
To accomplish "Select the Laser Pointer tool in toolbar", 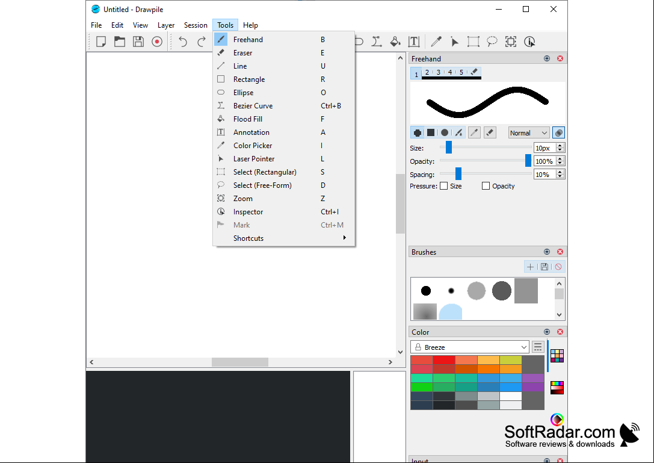I will pos(455,42).
